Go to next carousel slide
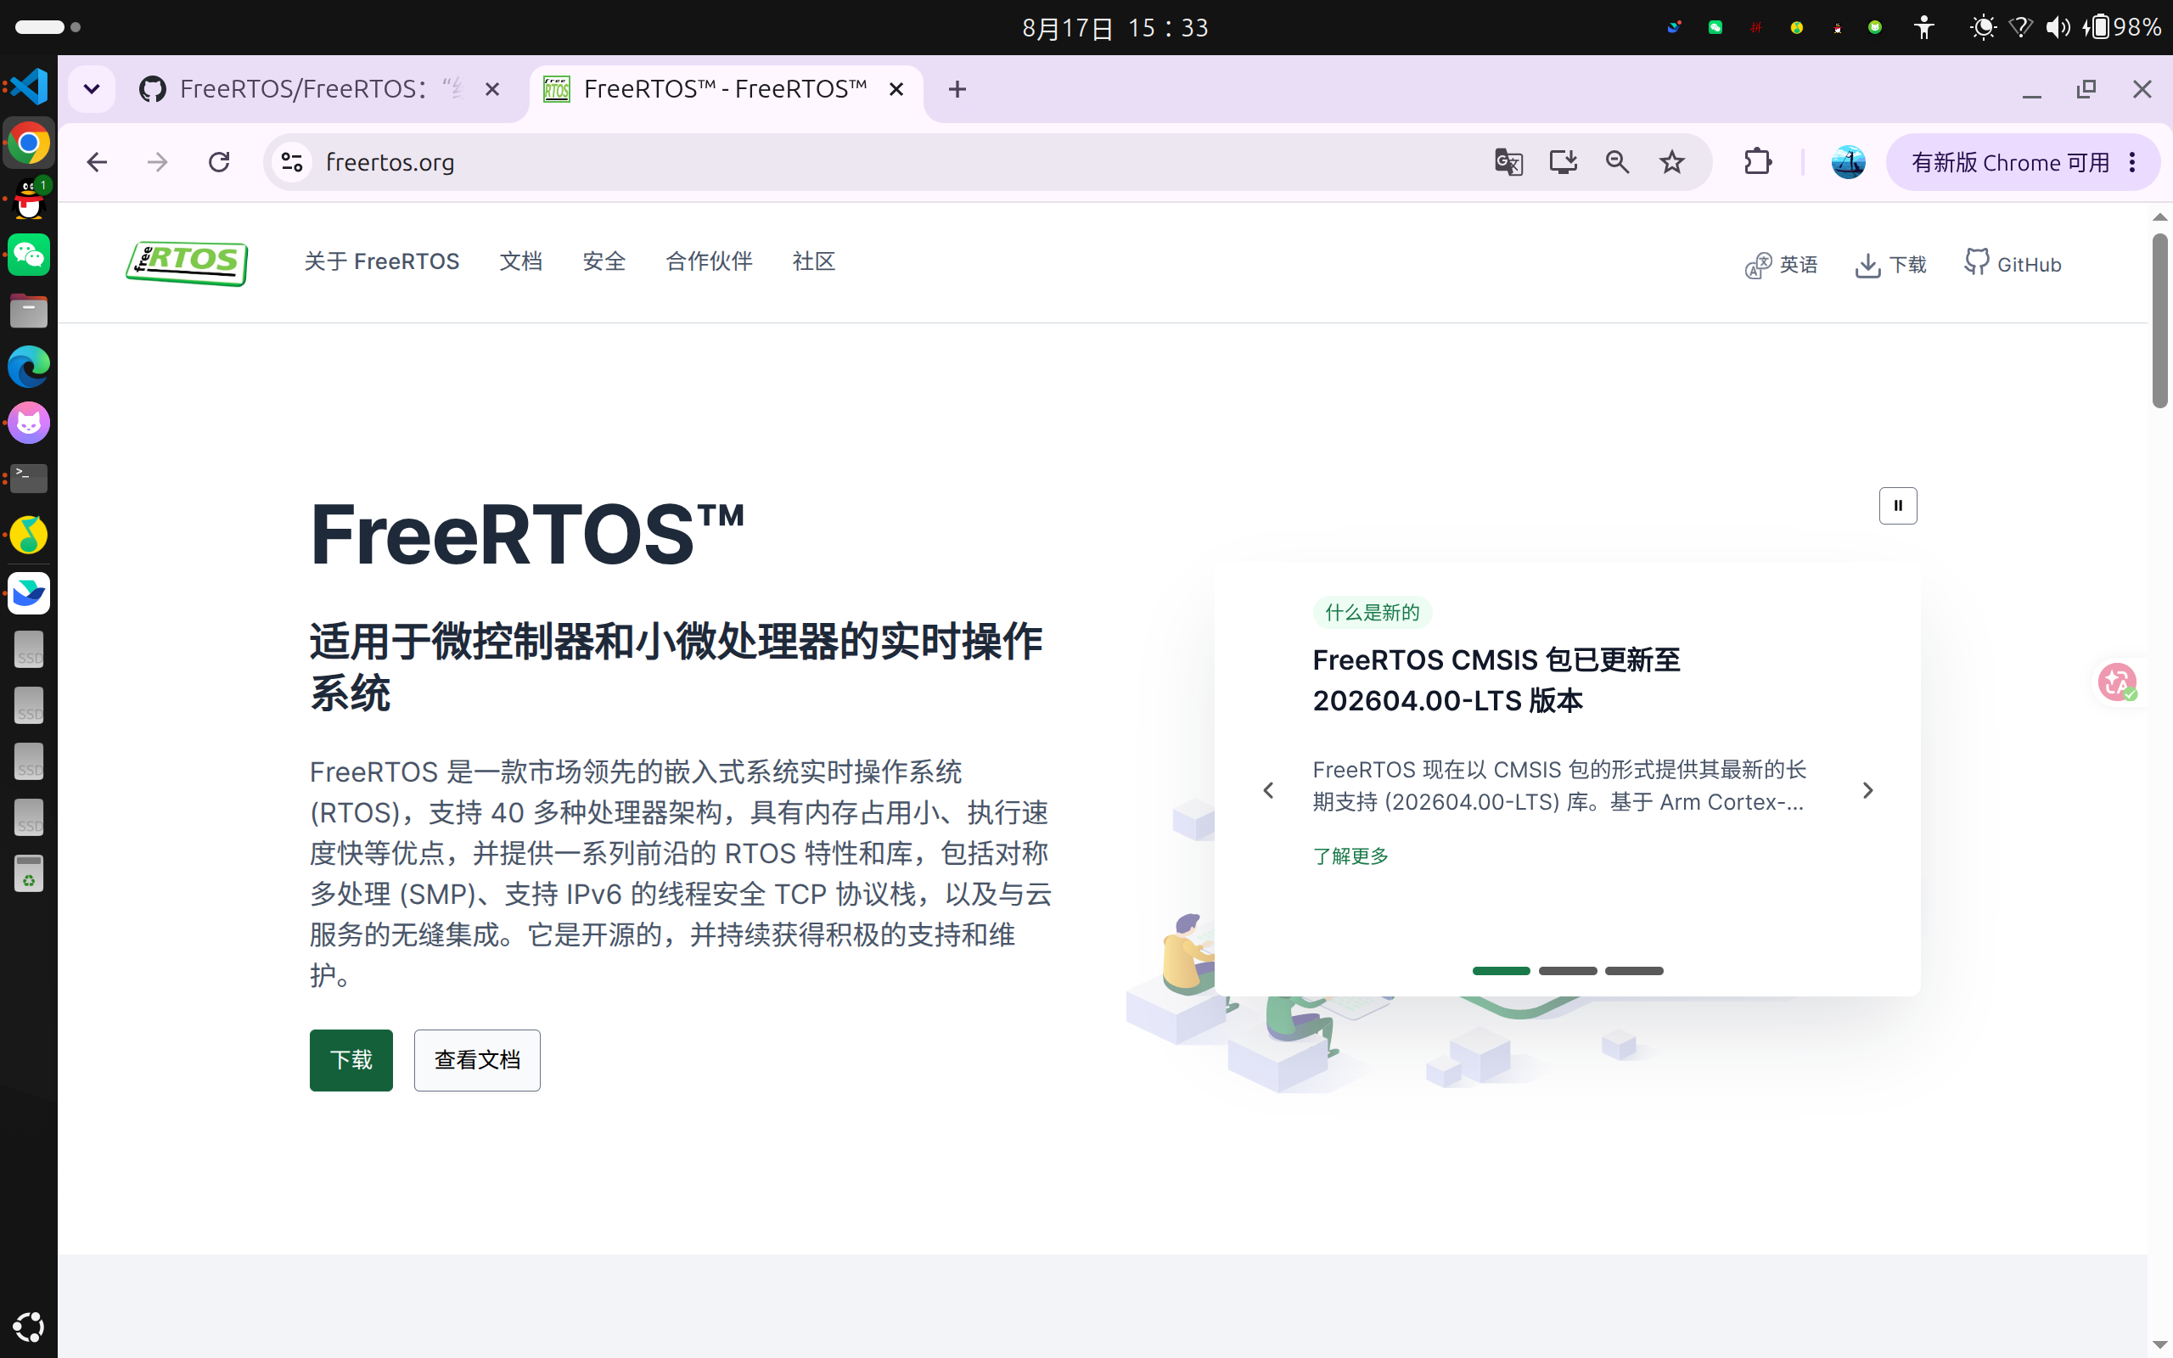Viewport: 2173px width, 1358px height. tap(1867, 790)
